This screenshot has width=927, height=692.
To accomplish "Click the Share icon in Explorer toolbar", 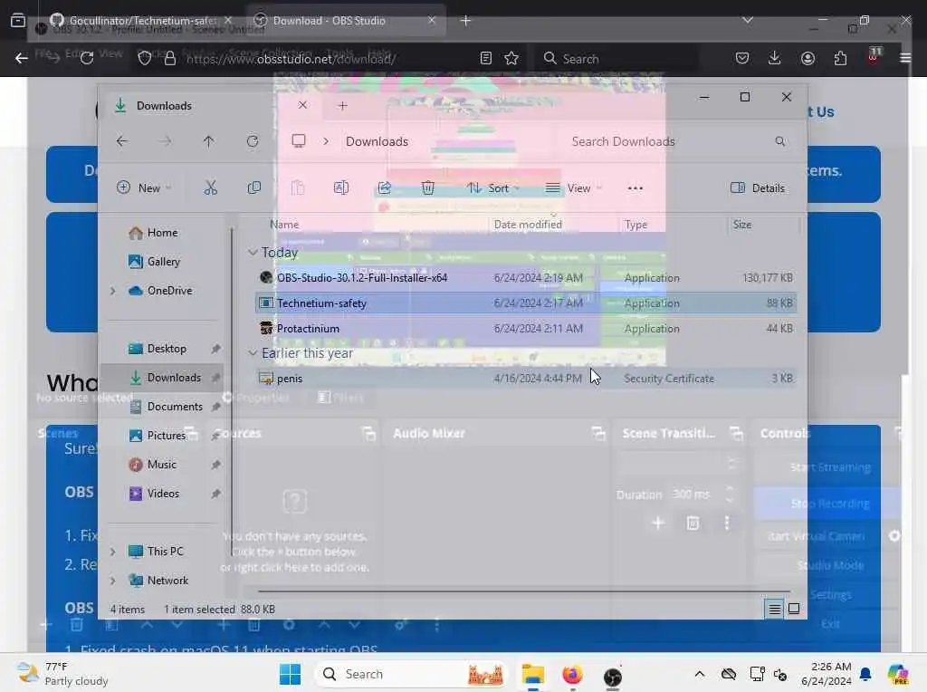I will click(x=384, y=188).
